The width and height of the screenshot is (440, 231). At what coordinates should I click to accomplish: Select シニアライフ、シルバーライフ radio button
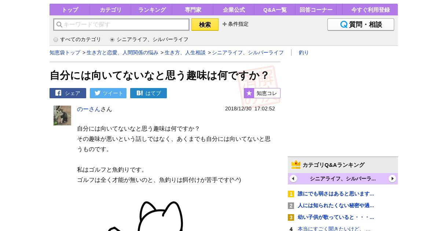[x=112, y=40]
